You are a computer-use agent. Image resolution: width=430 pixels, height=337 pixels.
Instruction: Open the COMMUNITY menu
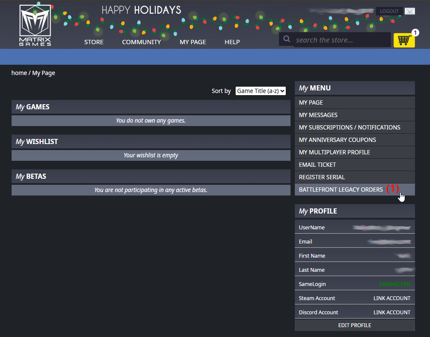(x=142, y=42)
